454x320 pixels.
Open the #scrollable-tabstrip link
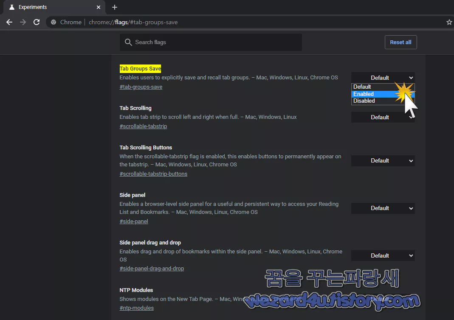[143, 126]
